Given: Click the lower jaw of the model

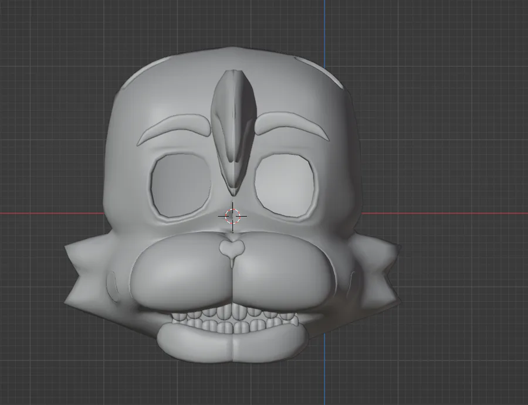Looking at the screenshot, I should [x=232, y=344].
